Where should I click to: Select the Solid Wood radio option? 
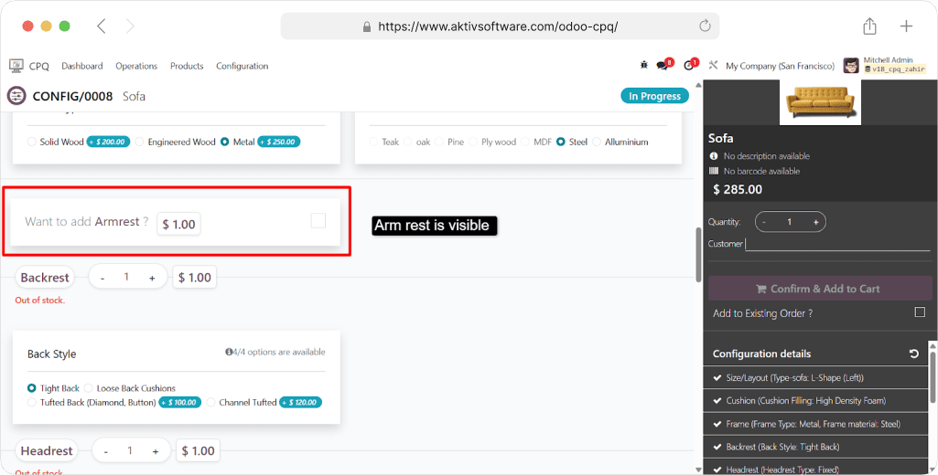(32, 142)
